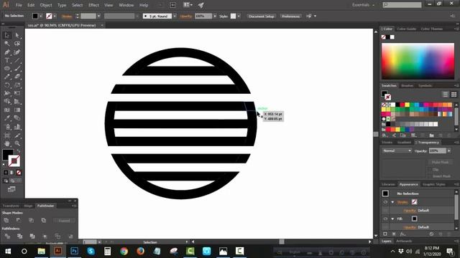This screenshot has height=258, width=460.
Task: Open Chrome from the taskbar
Action: point(124,251)
